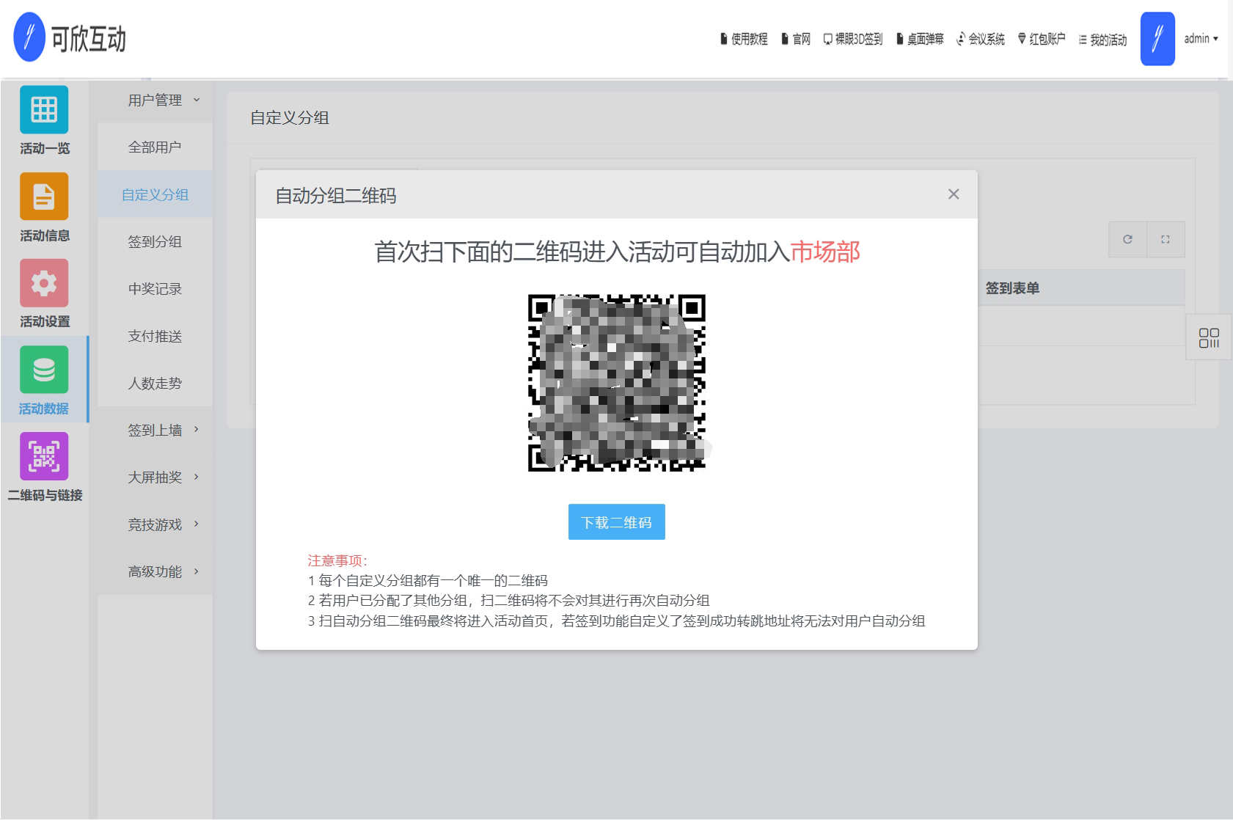This screenshot has width=1233, height=820.
Task: Click the 下载二维码 button
Action: click(617, 522)
